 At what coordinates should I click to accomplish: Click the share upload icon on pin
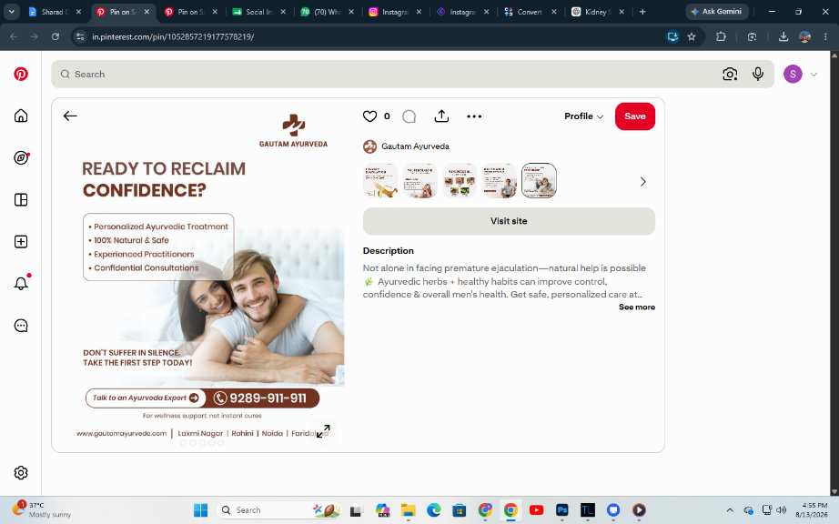pyautogui.click(x=441, y=116)
